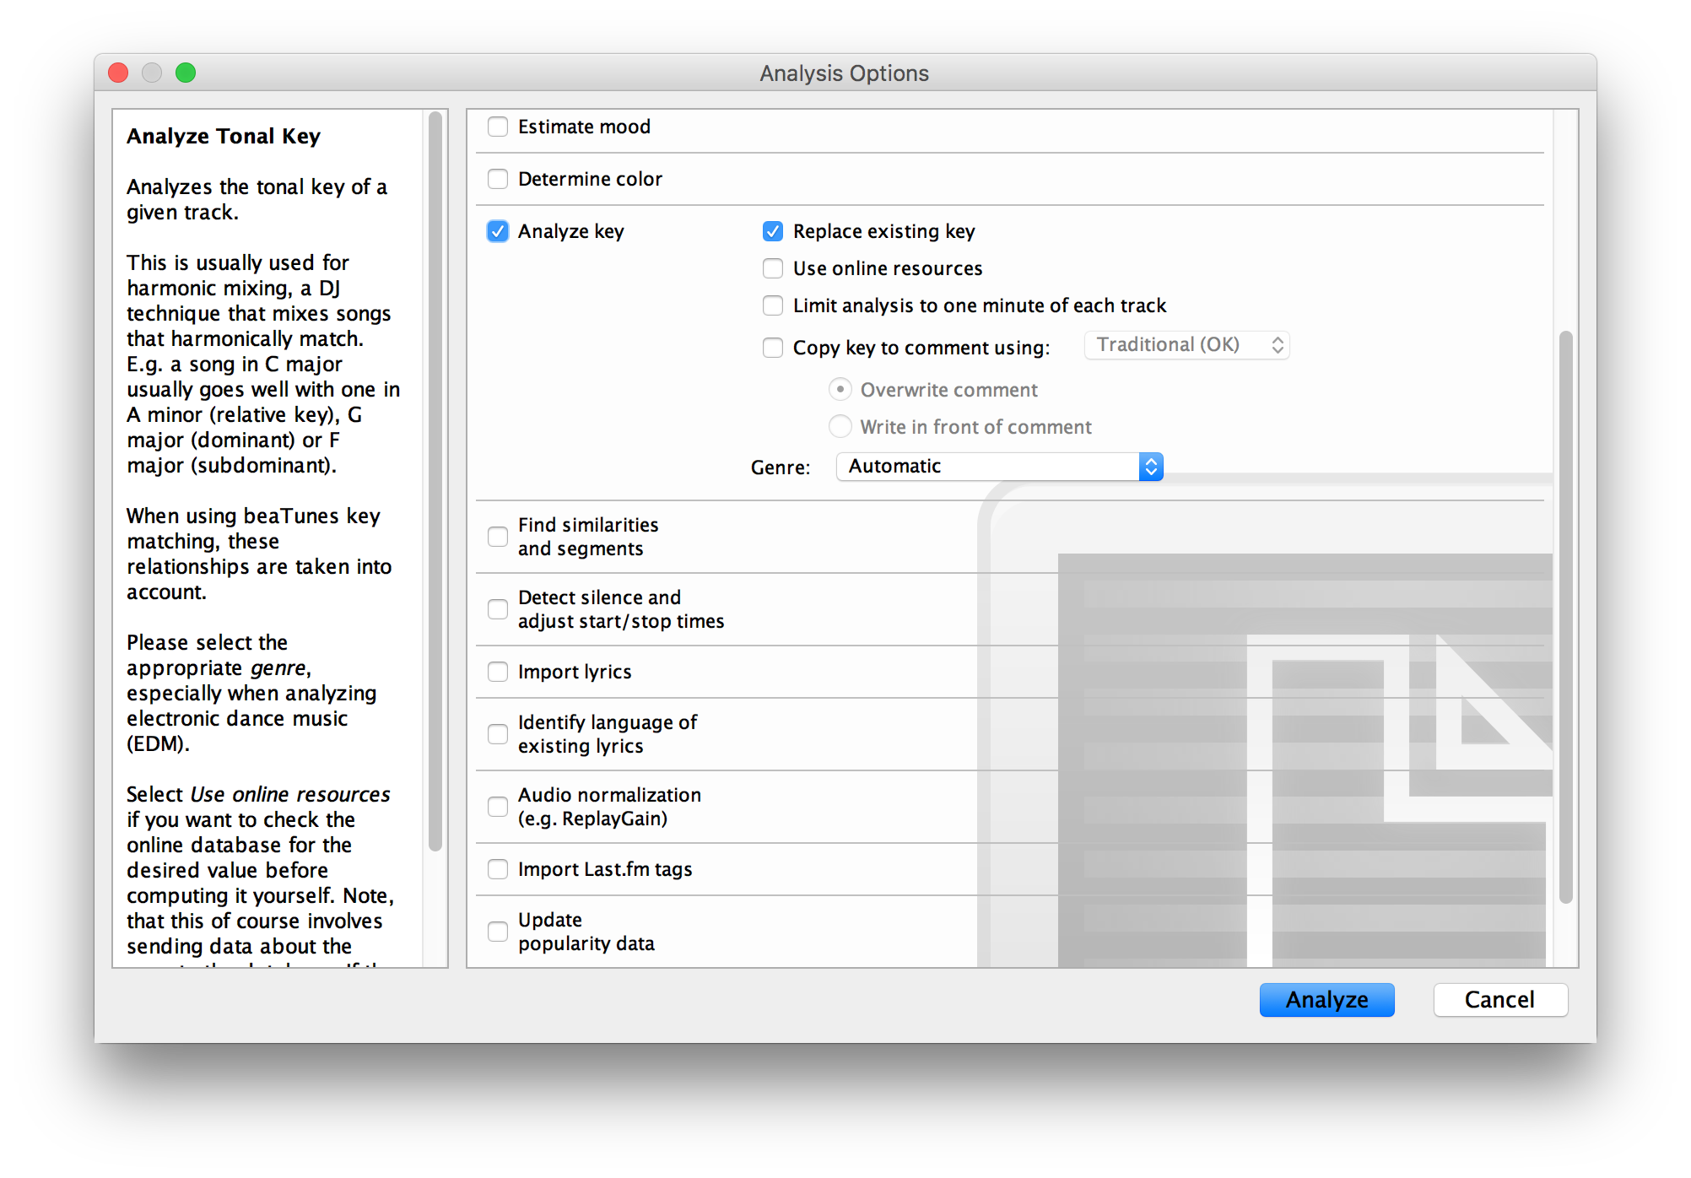Screen dimensions: 1691x1178
Task: Turn on Audio normalization
Action: pyautogui.click(x=498, y=806)
